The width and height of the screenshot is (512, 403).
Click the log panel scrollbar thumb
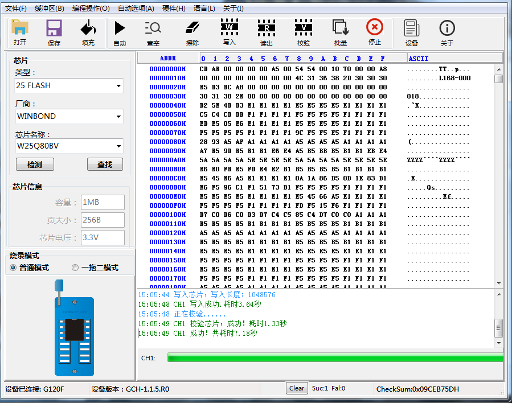[x=498, y=328]
